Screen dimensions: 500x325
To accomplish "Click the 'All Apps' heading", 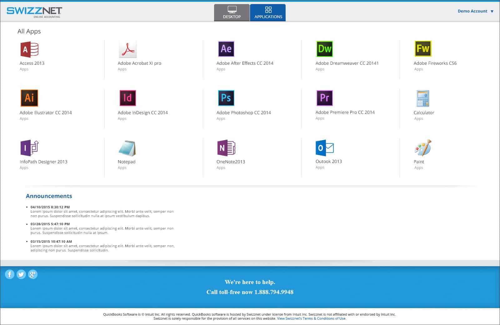I will tap(29, 31).
